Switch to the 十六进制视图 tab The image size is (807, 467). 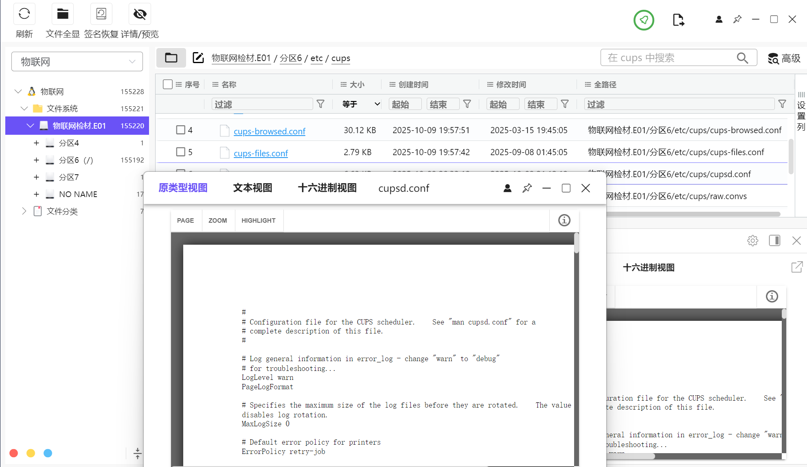[x=327, y=188]
